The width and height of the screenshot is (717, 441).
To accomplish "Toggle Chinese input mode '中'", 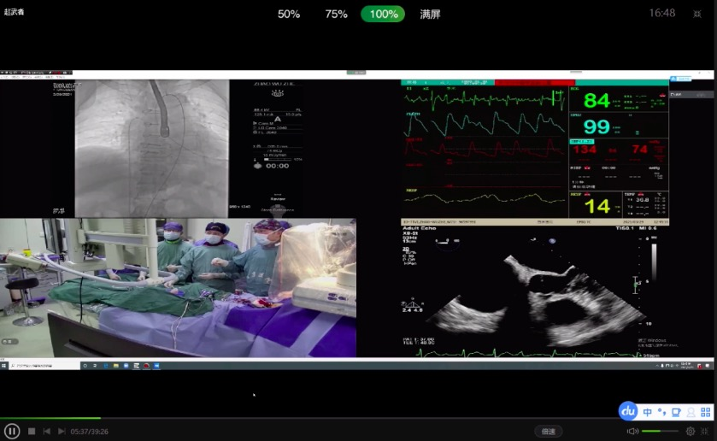I will point(648,412).
